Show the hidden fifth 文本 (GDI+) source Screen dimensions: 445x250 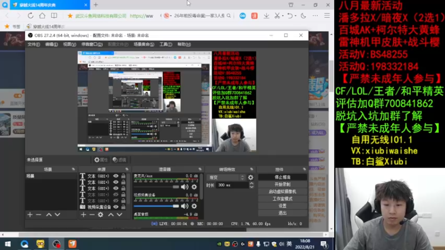coord(116,201)
